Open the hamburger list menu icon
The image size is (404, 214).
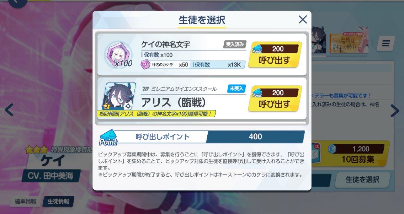pyautogui.click(x=386, y=43)
